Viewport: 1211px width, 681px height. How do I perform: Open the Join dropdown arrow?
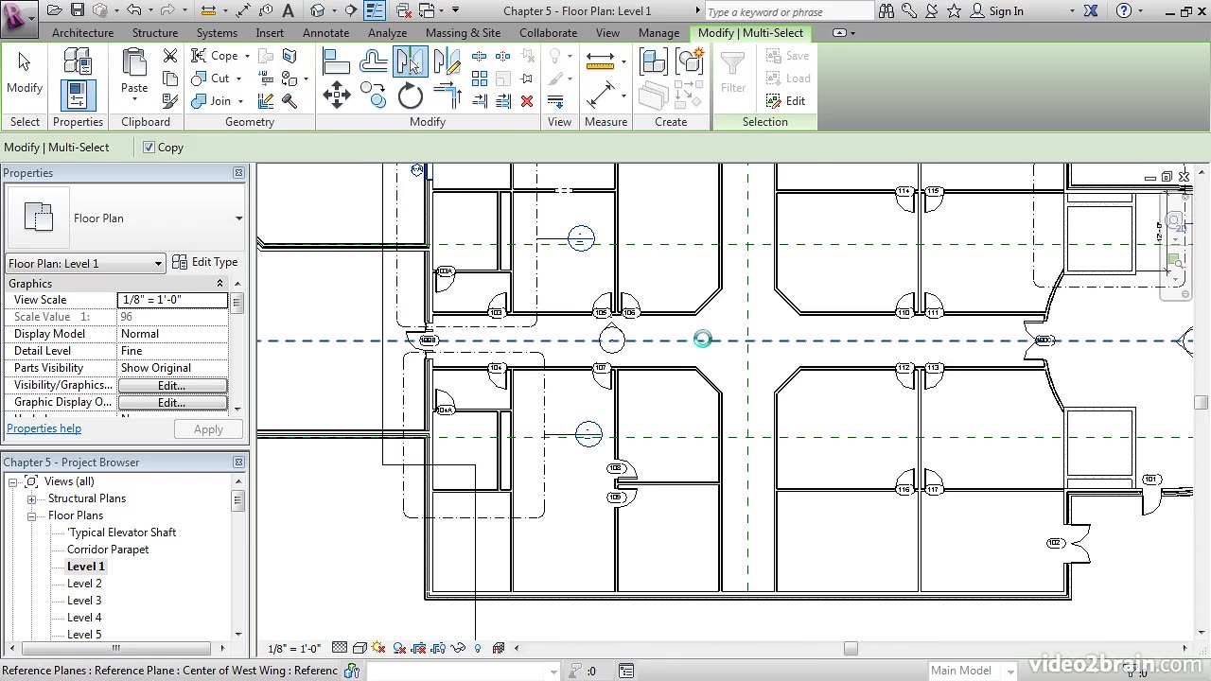click(x=240, y=101)
